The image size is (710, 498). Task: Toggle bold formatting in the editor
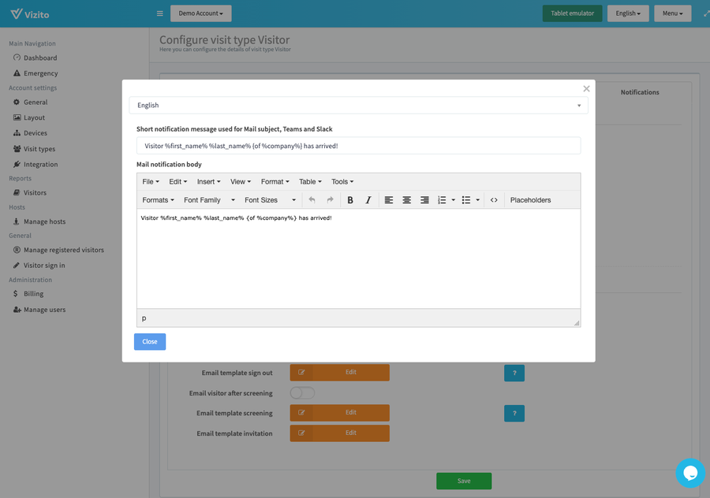coord(349,199)
